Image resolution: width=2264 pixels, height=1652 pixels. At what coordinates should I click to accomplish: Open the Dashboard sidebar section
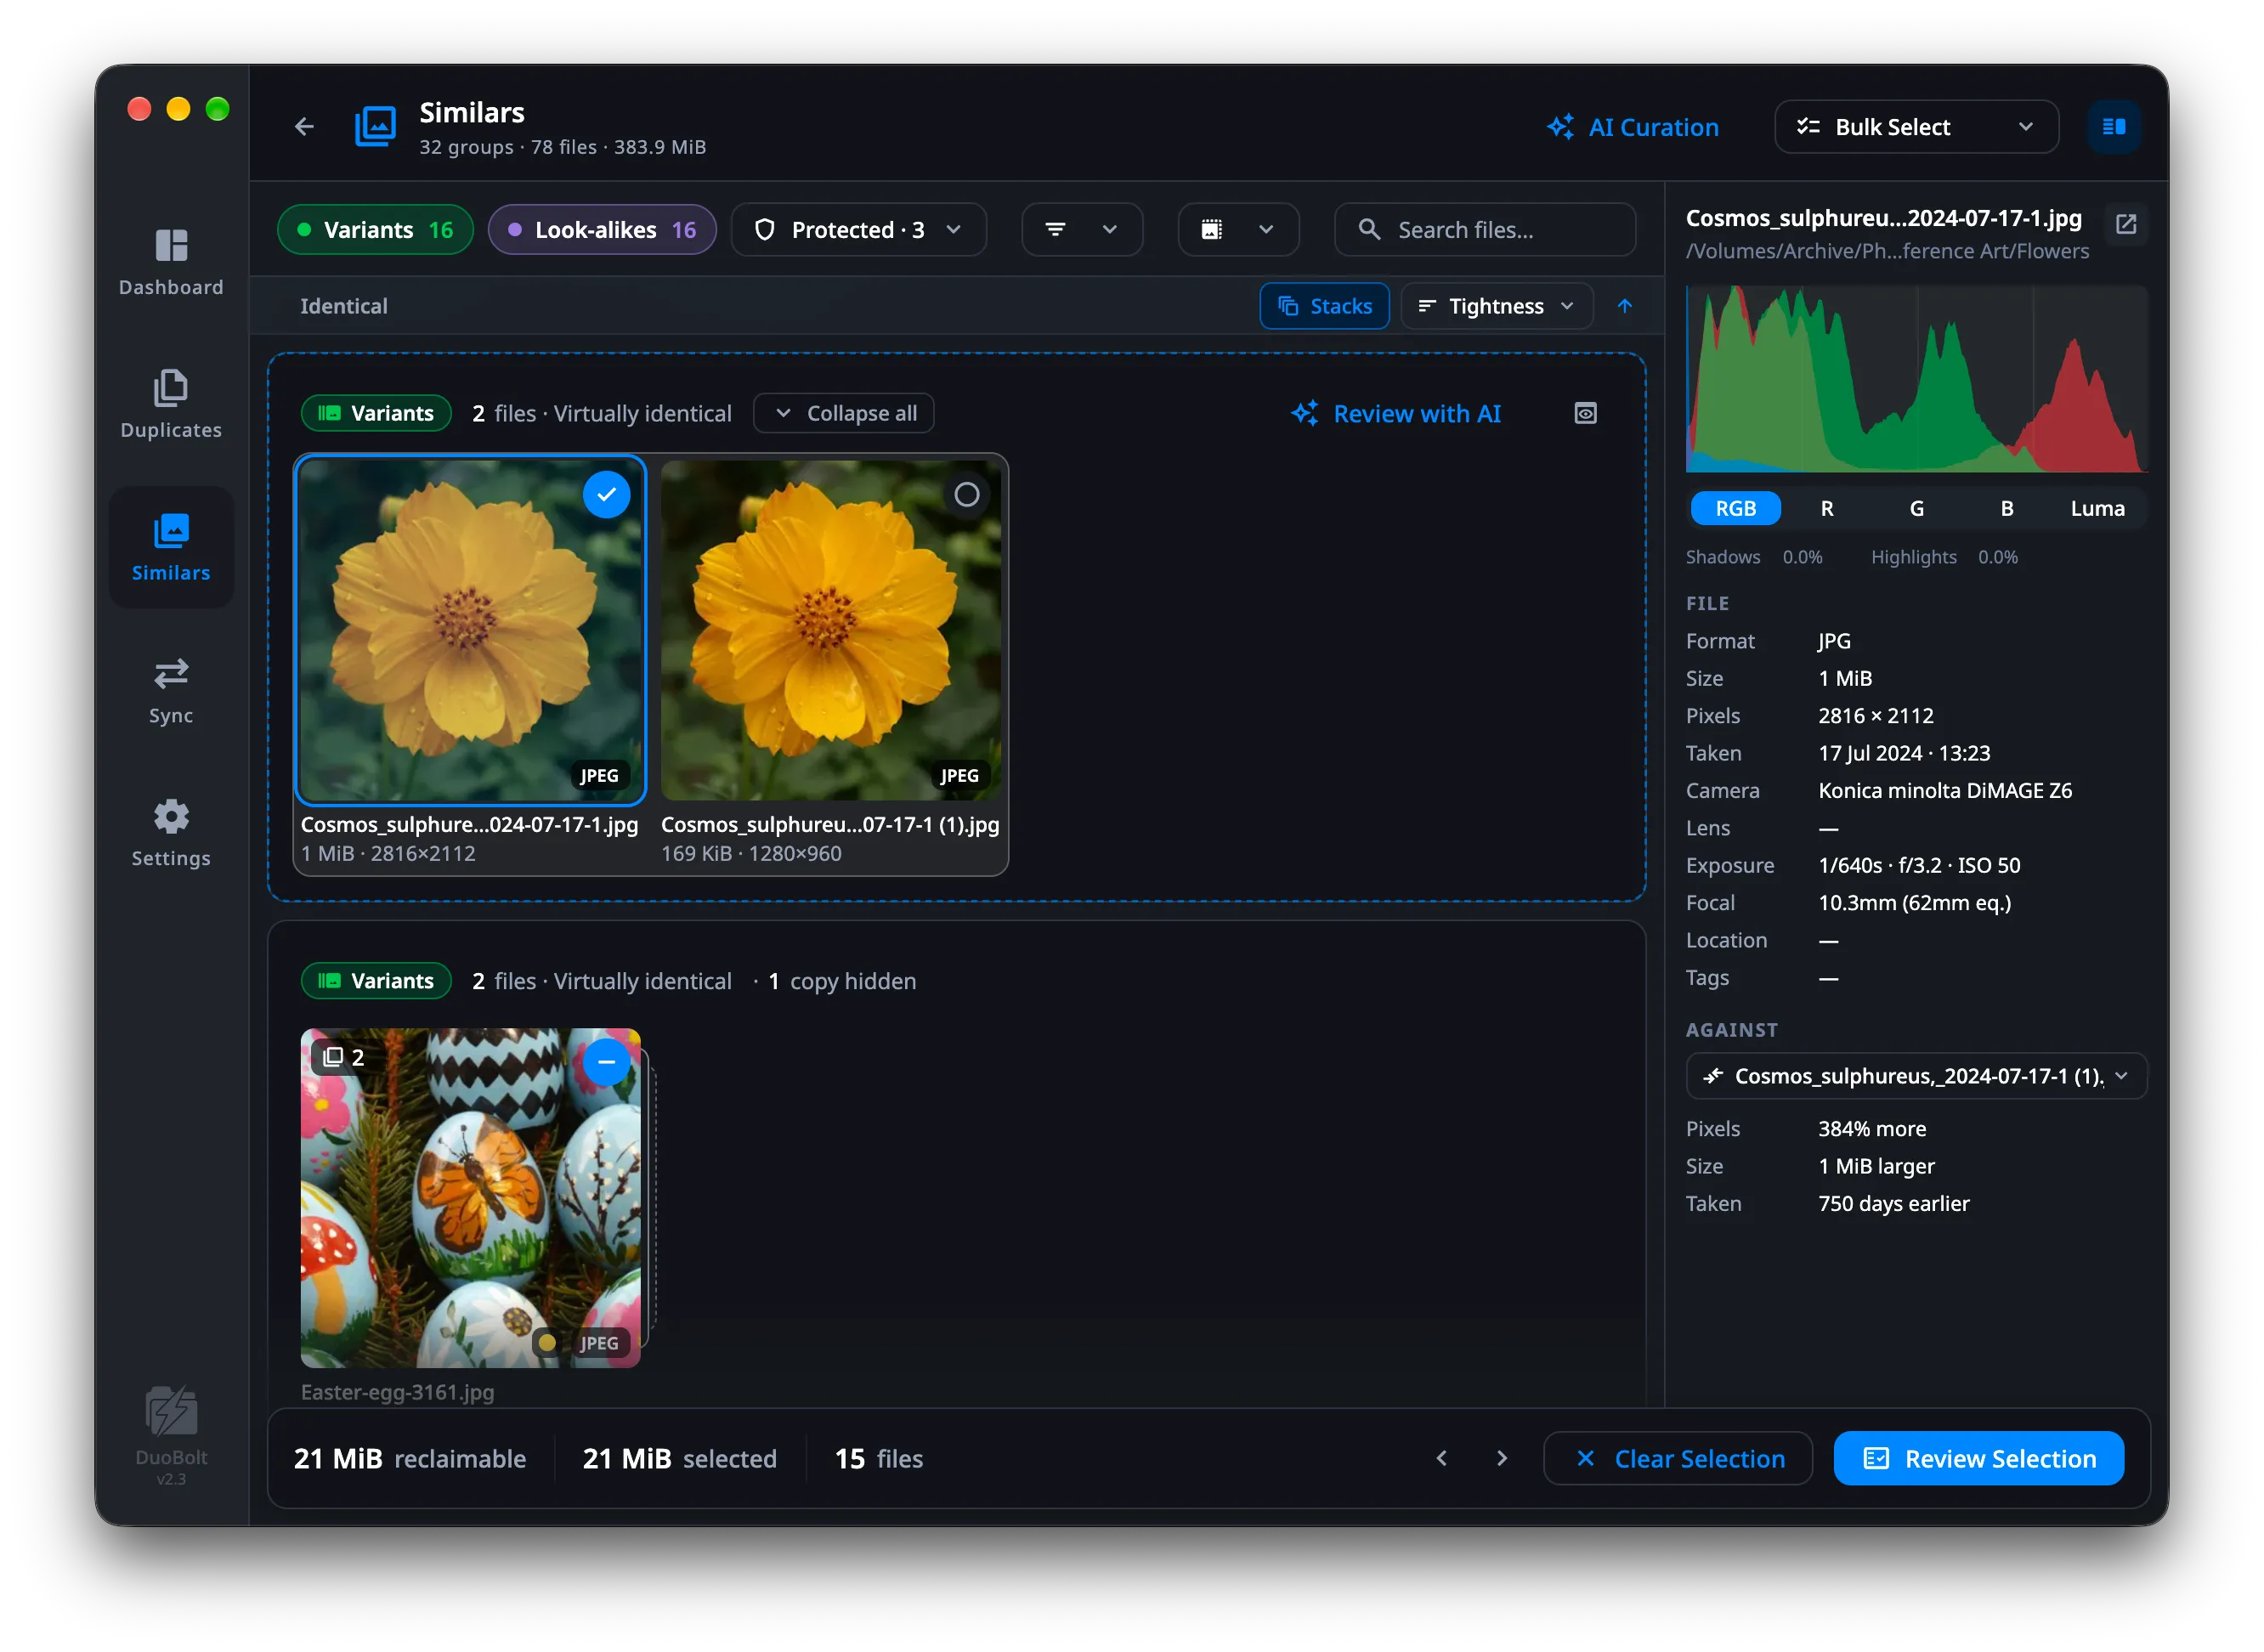[x=171, y=262]
